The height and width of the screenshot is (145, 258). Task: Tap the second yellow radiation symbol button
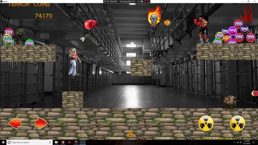237,124
